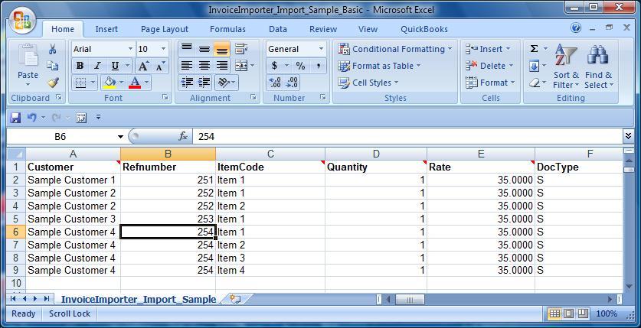
Task: Click Undo in Quick Access Toolbar
Action: [x=32, y=118]
